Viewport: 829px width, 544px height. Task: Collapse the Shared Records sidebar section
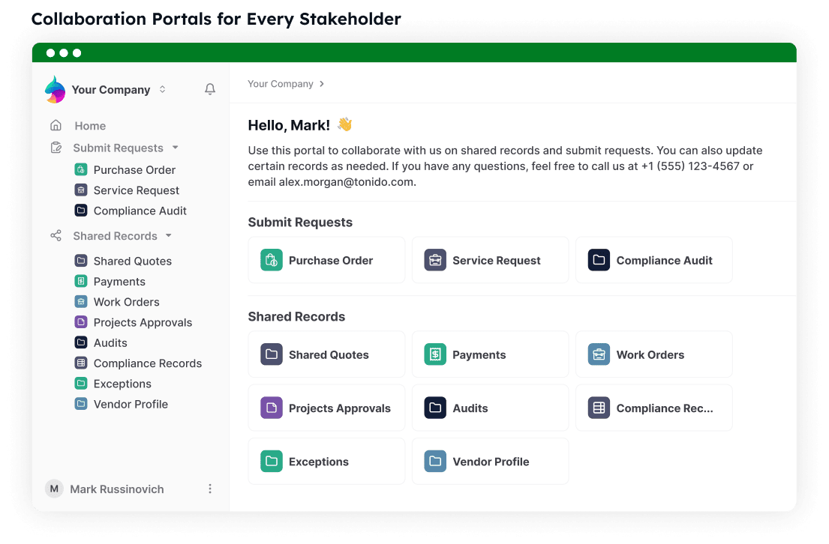click(x=169, y=236)
